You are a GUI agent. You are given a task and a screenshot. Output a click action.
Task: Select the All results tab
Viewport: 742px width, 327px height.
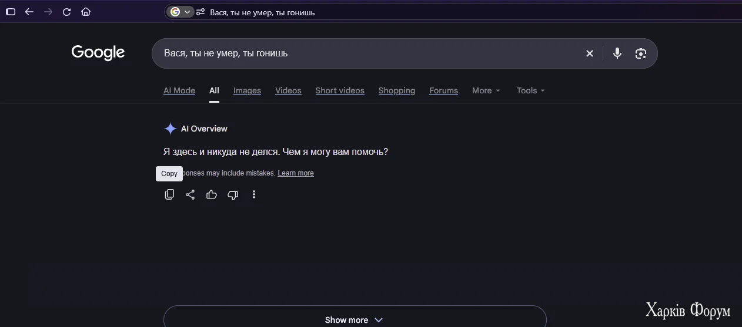pyautogui.click(x=214, y=90)
